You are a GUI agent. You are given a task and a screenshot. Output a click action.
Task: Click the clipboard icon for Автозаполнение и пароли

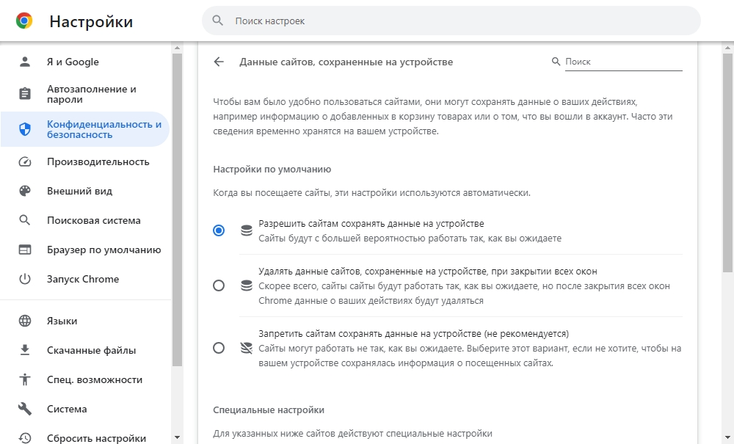25,94
